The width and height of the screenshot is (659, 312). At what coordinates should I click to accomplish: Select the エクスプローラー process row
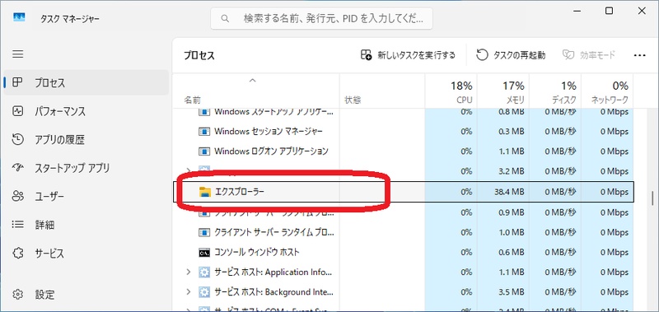point(404,192)
